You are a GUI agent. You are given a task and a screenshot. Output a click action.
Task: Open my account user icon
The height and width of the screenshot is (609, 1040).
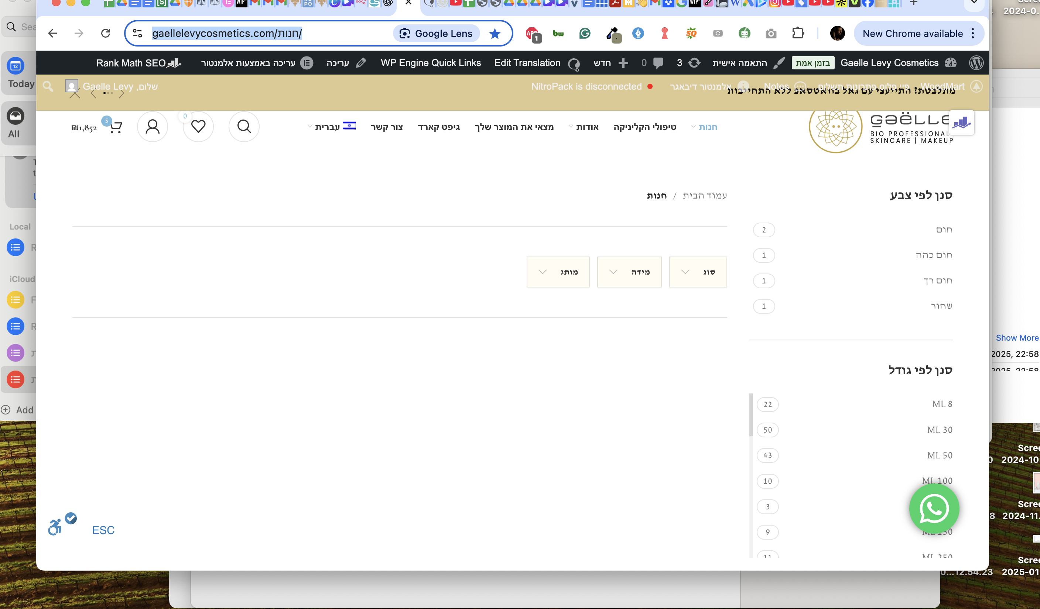pyautogui.click(x=152, y=127)
